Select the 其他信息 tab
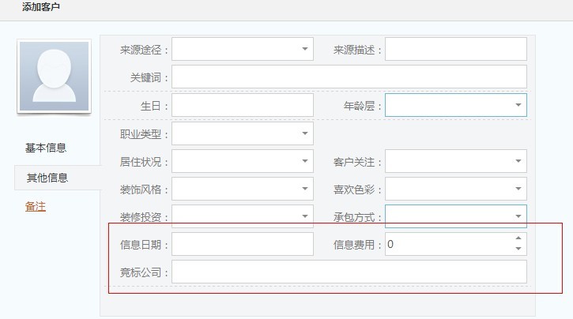The width and height of the screenshot is (573, 319). point(47,178)
